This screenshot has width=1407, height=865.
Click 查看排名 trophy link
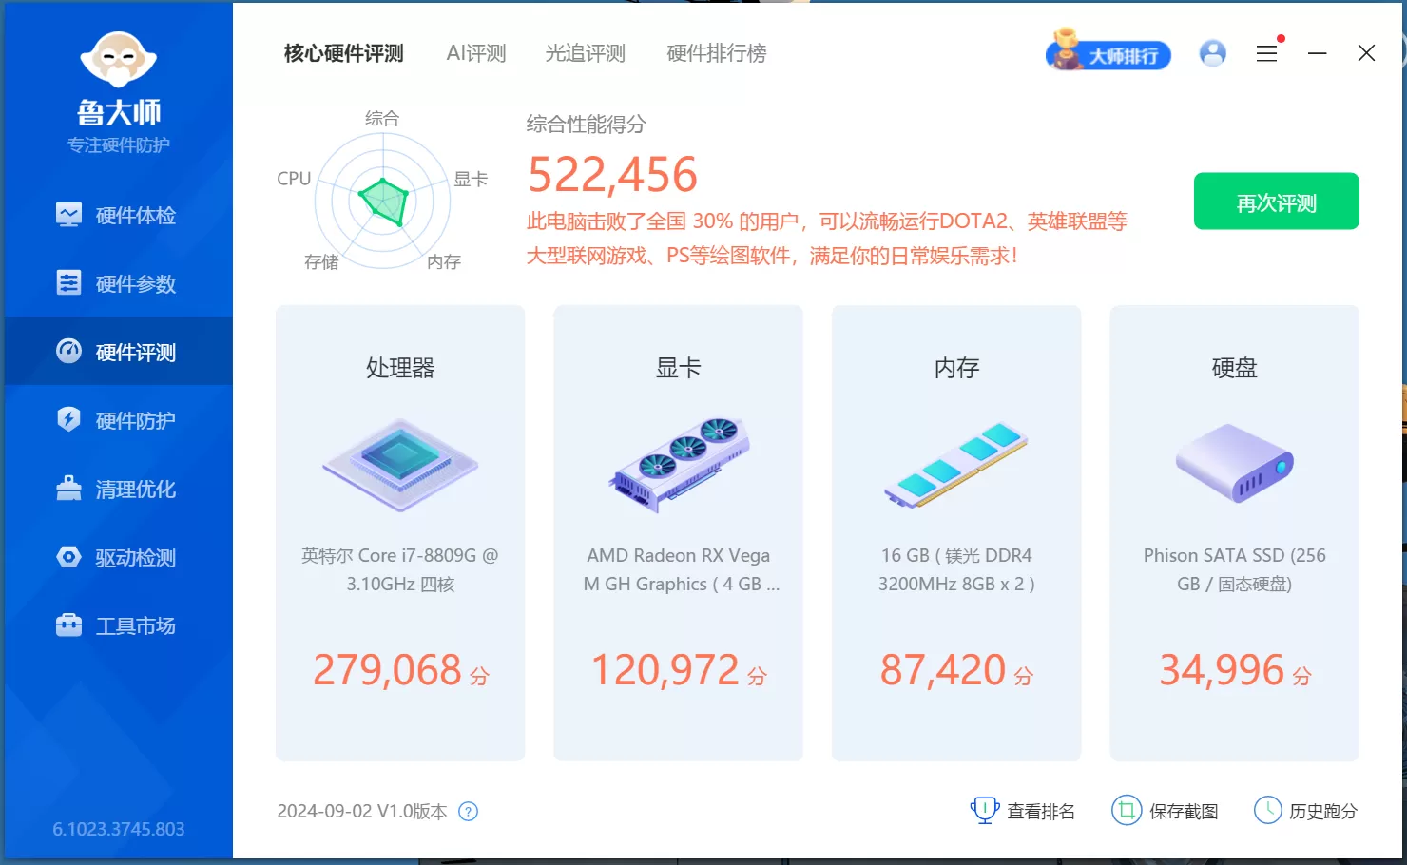tap(1023, 811)
